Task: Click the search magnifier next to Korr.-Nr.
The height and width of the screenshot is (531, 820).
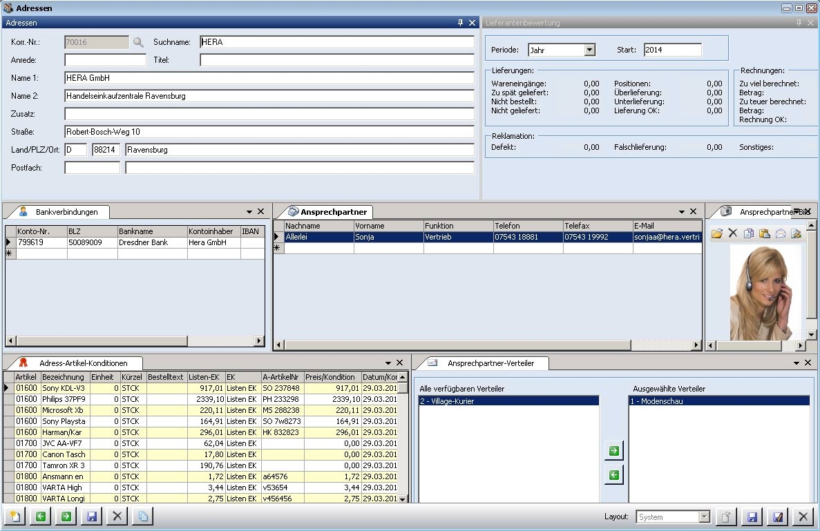Action: click(138, 42)
